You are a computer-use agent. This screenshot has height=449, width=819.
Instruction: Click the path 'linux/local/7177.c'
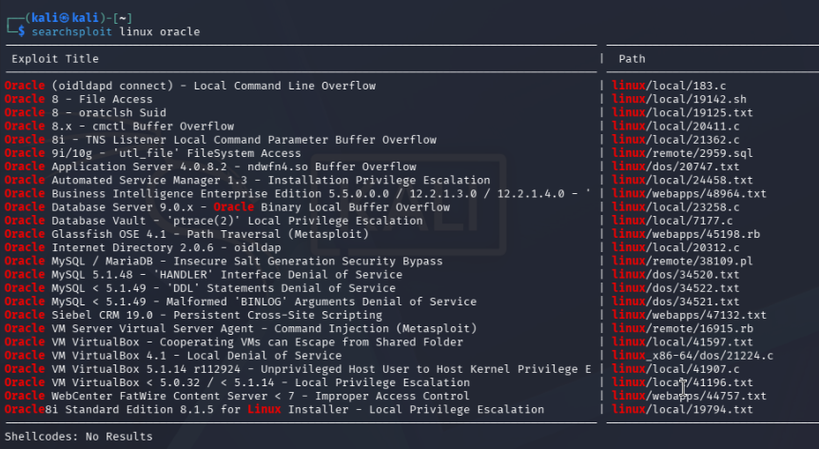coord(673,221)
